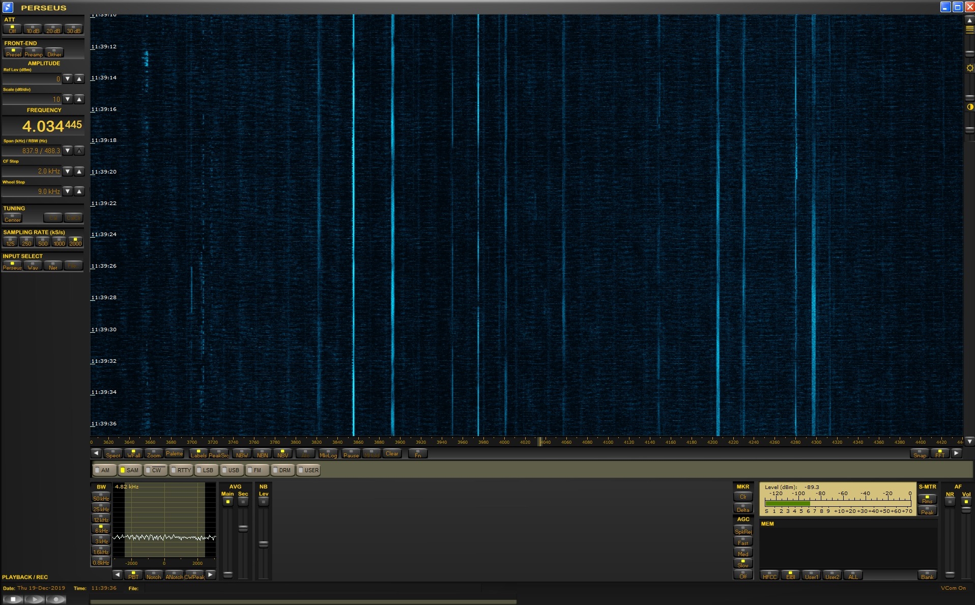
Task: Toggle the NR noise reduction switch
Action: [950, 502]
